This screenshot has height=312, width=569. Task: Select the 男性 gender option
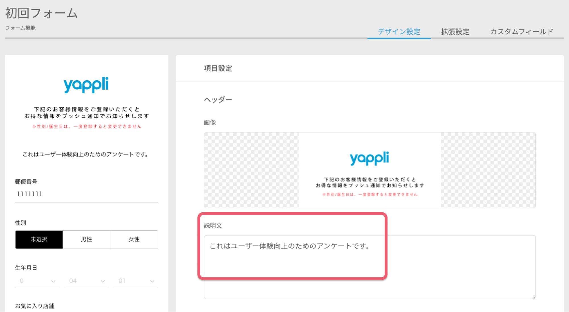[86, 239]
